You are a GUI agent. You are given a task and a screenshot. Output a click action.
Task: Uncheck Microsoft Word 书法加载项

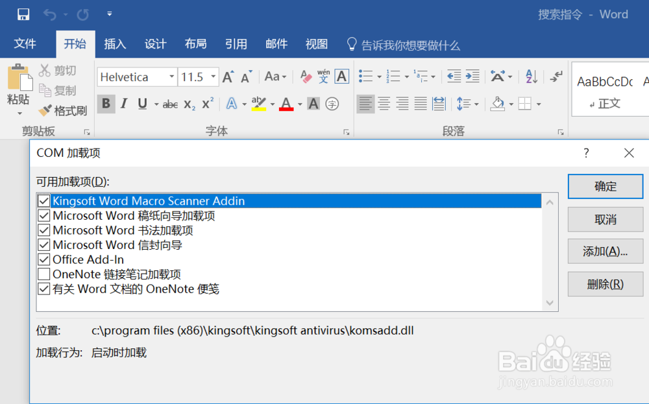44,230
